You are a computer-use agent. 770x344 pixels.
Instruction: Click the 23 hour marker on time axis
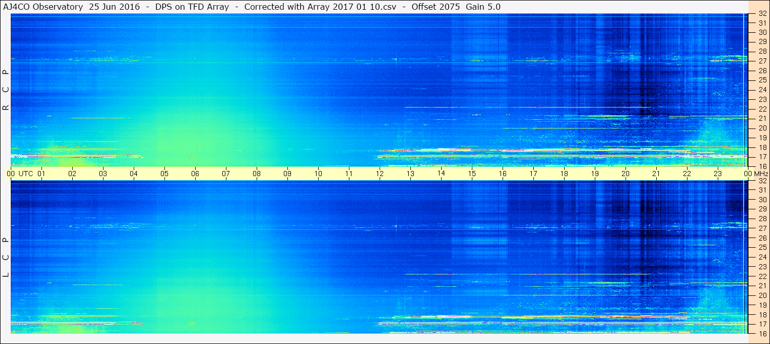pyautogui.click(x=718, y=174)
